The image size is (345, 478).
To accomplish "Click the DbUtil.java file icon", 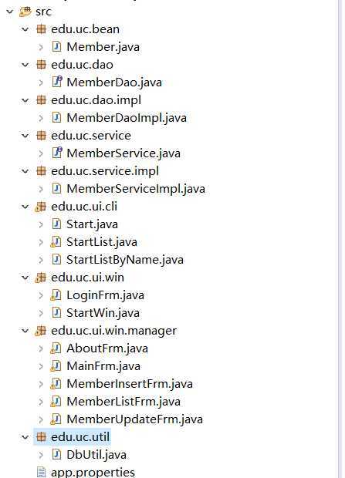I will click(x=56, y=454).
